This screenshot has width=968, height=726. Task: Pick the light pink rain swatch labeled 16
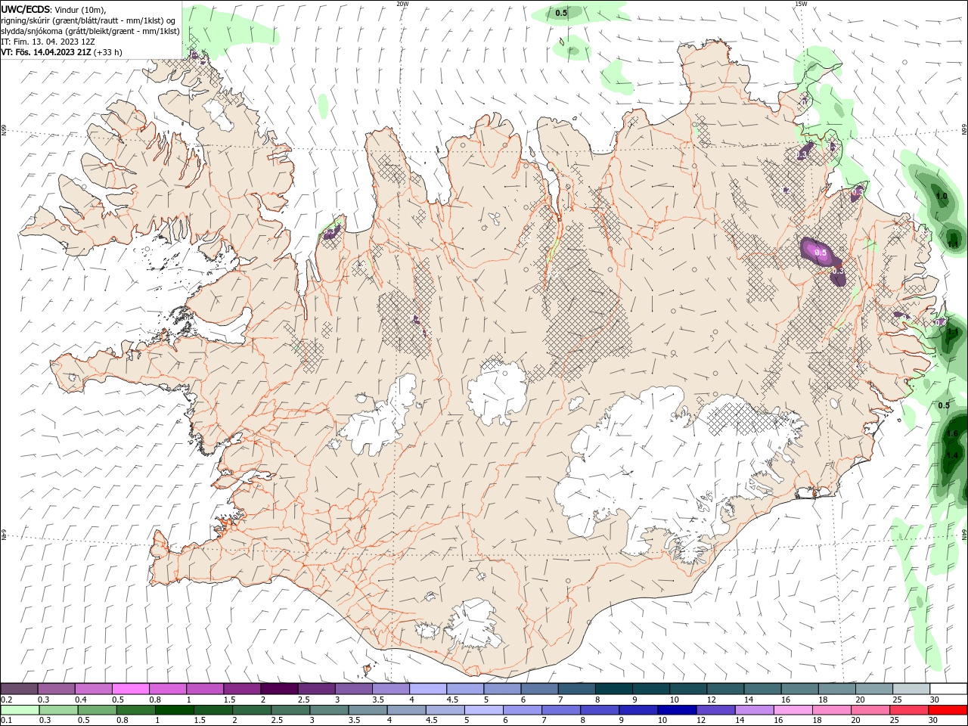tap(792, 710)
